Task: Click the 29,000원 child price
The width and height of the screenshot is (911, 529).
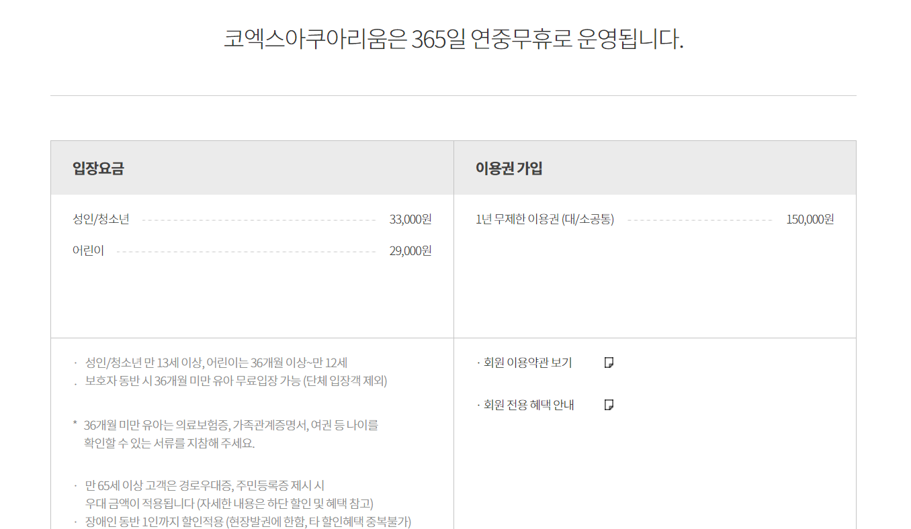Action: 410,251
